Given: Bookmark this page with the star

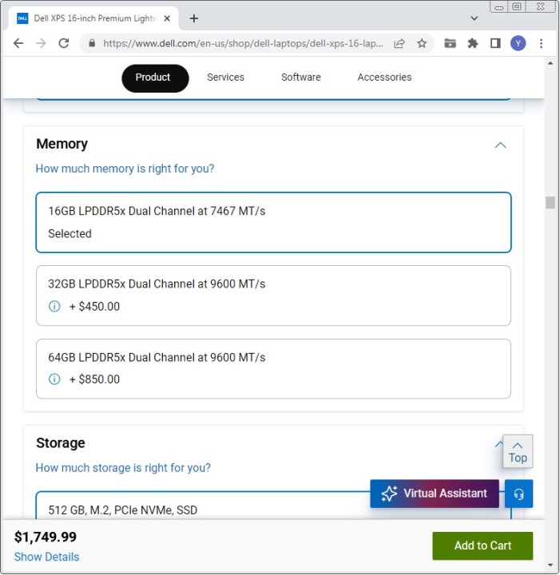Looking at the screenshot, I should (x=422, y=43).
